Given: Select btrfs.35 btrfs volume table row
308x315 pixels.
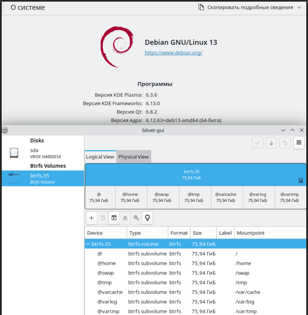Looking at the screenshot, I should [x=195, y=244].
